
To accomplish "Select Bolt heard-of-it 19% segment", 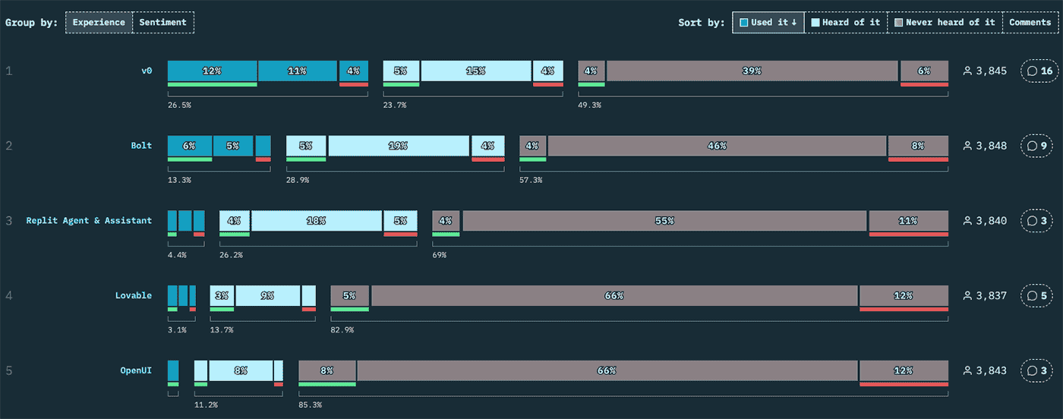I will coord(399,145).
